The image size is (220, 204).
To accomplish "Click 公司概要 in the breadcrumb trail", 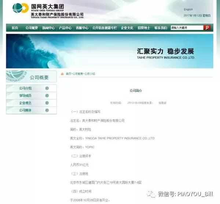I will [x=77, y=74].
